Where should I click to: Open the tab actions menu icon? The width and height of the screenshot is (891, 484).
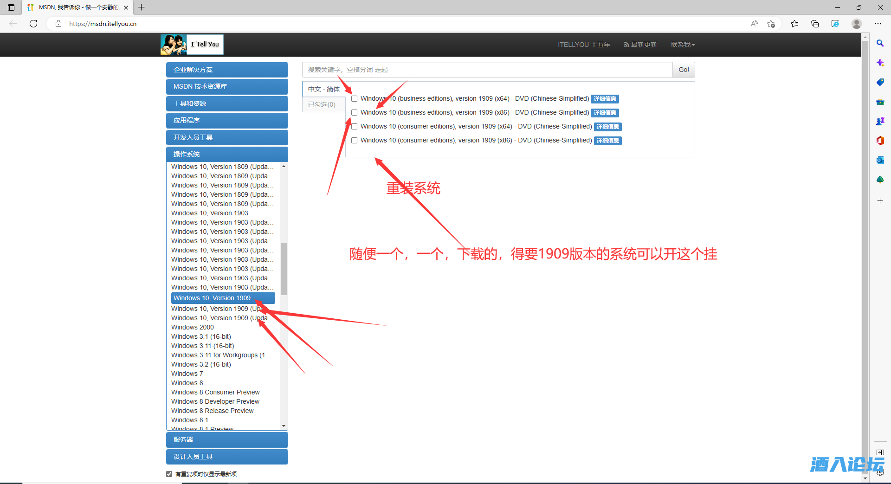click(11, 7)
